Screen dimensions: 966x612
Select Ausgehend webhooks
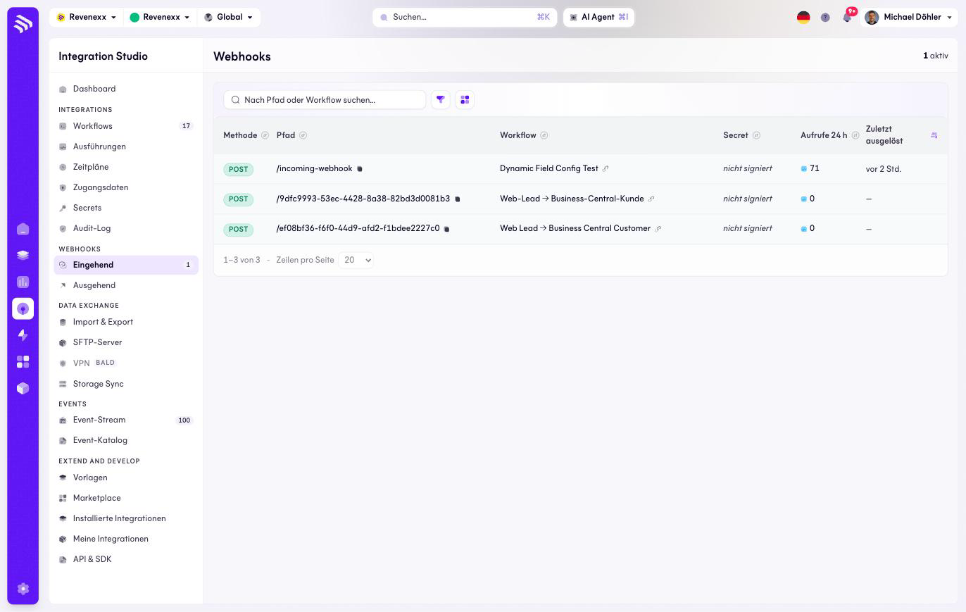pos(126,285)
